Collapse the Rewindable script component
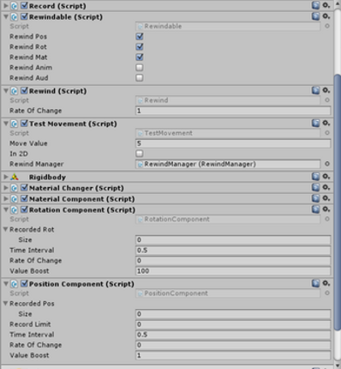 (x=6, y=17)
